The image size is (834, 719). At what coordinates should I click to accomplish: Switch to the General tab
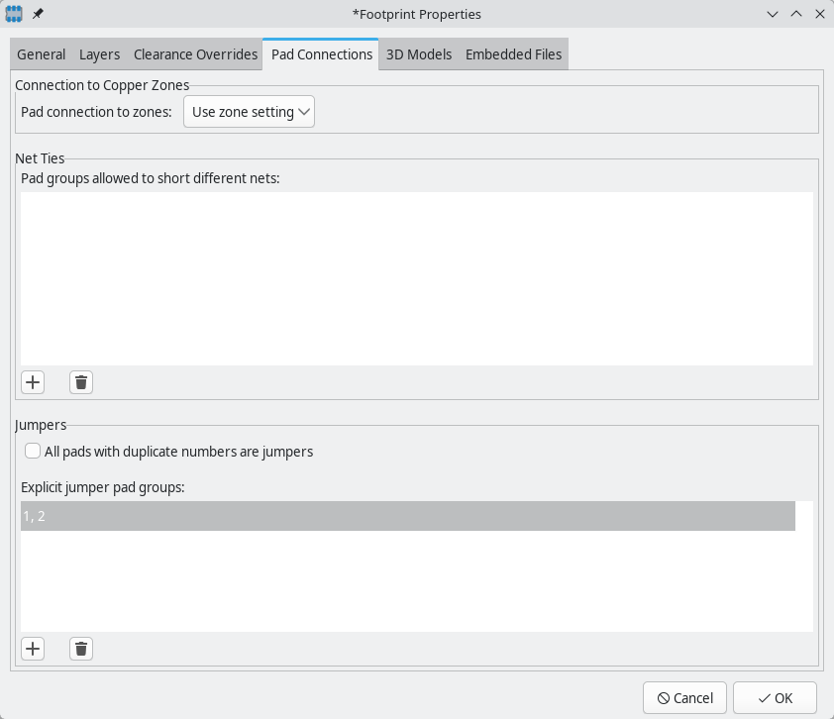(41, 54)
